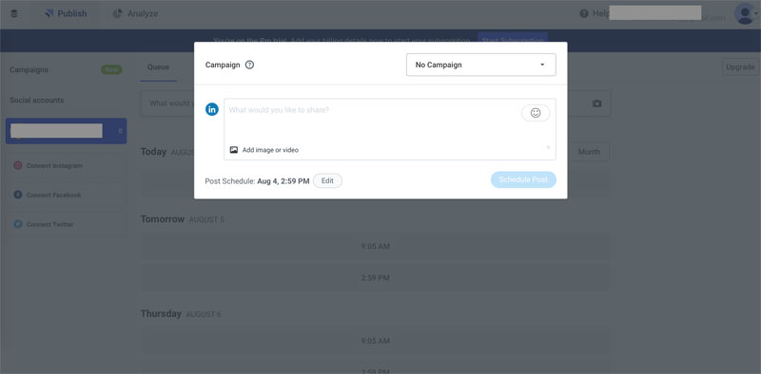This screenshot has height=374, width=761.
Task: Click Thursday's 9:05 AM queue slot
Action: coord(375,341)
